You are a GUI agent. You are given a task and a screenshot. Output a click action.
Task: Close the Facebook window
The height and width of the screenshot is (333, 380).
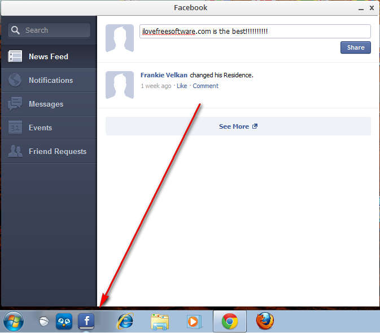tap(372, 8)
